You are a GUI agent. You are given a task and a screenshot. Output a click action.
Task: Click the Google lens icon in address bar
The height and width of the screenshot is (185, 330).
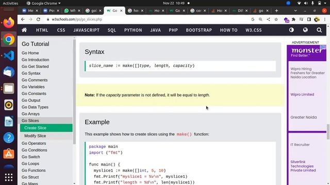[x=253, y=20]
